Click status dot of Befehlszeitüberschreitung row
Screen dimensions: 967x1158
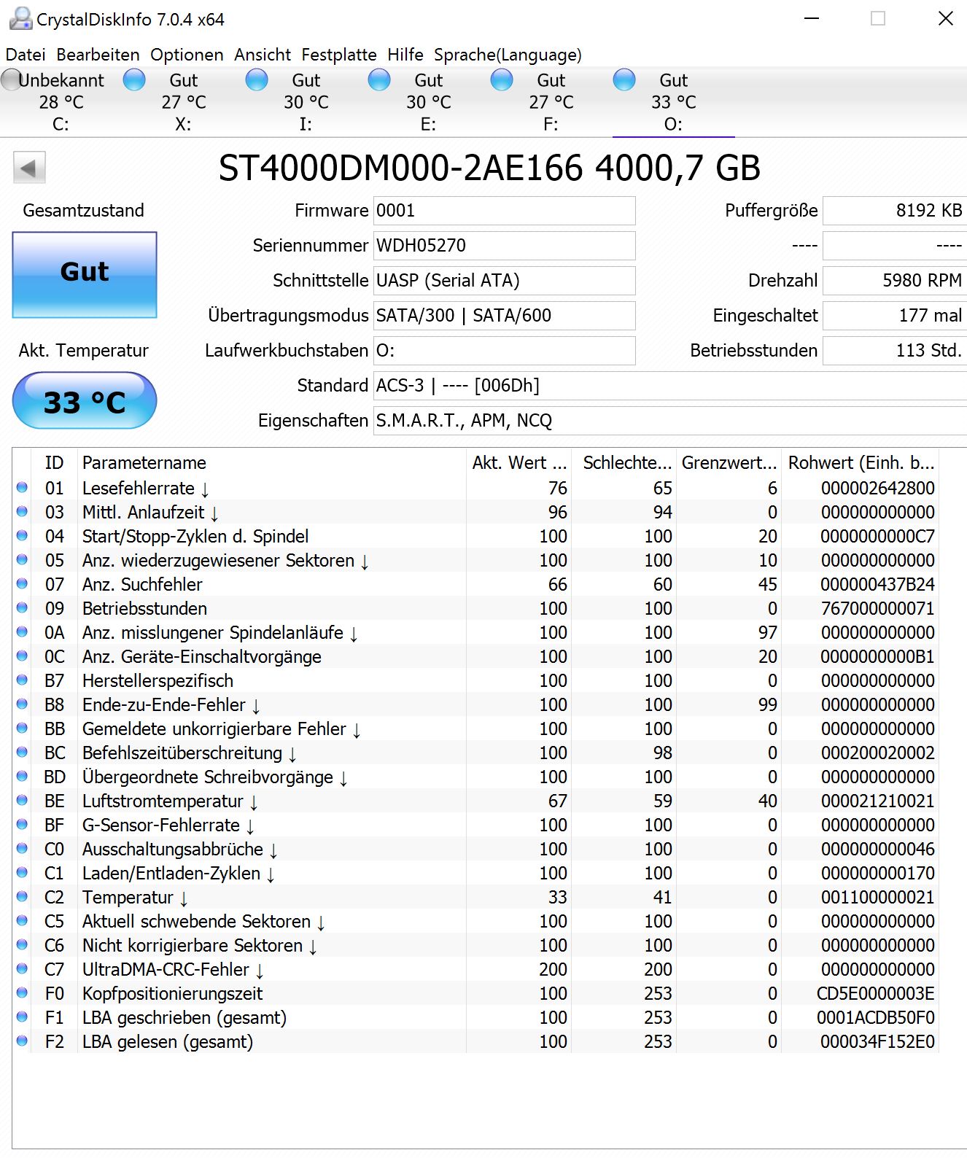pos(22,752)
